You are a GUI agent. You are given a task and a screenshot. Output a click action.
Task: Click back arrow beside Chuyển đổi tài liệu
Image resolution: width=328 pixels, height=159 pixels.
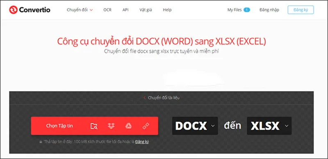(x=144, y=98)
